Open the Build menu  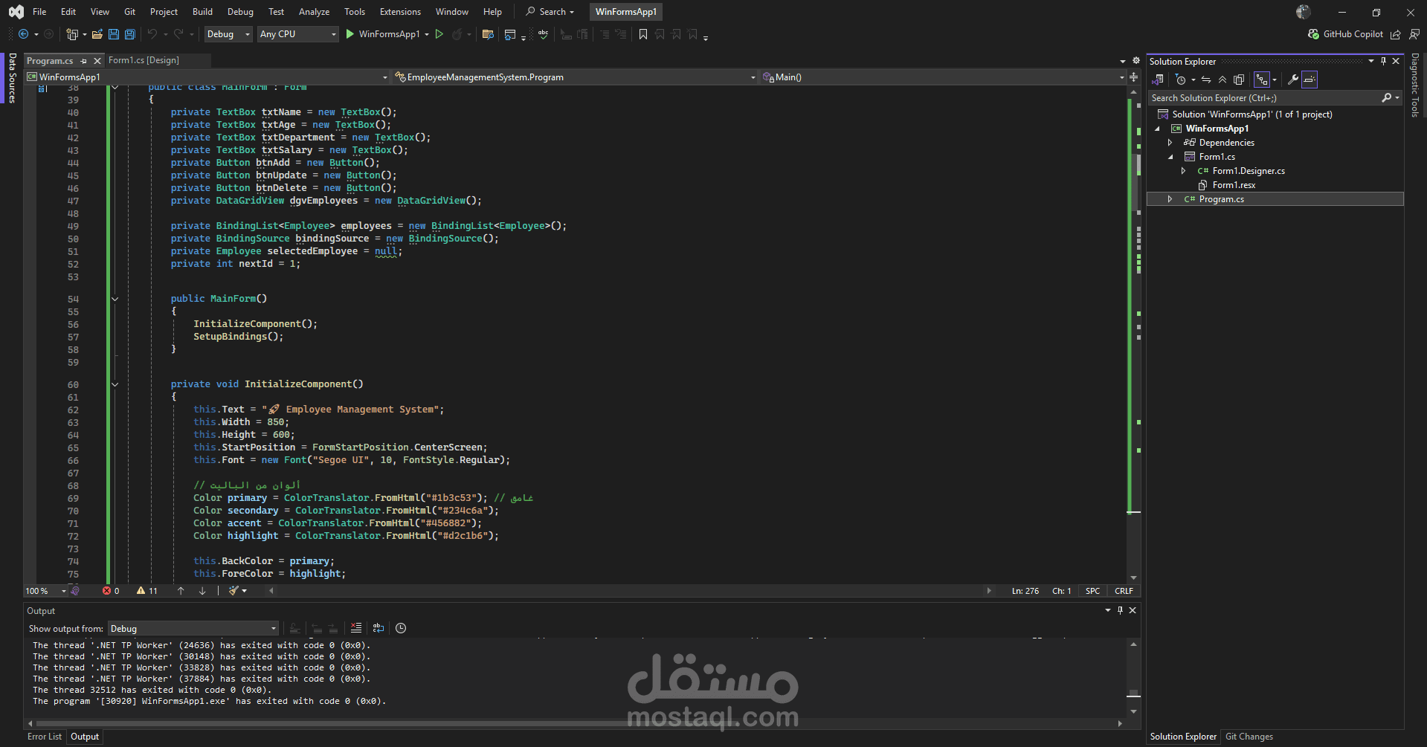coord(202,12)
